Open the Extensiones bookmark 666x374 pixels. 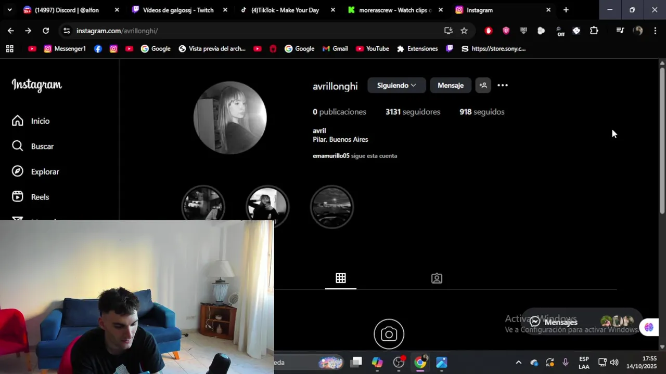pos(417,49)
